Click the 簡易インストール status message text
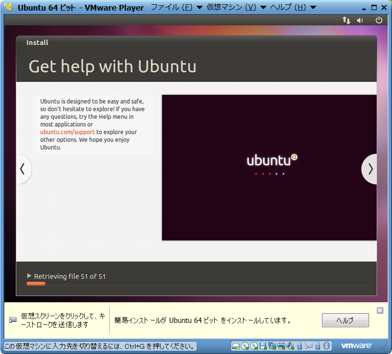This screenshot has width=392, height=354. [x=203, y=320]
